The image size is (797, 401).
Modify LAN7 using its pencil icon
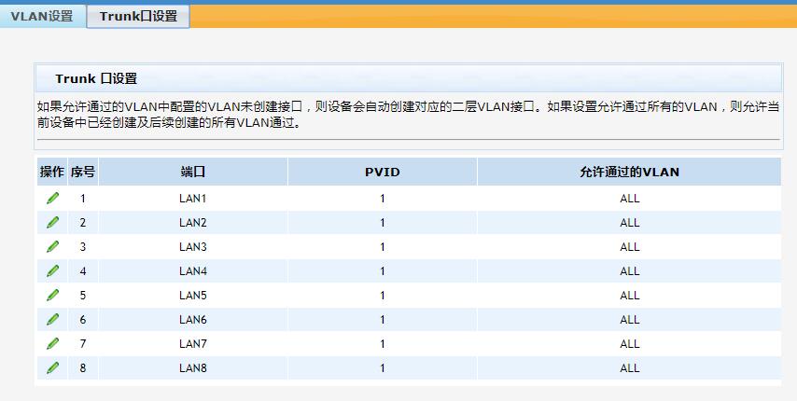click(53, 343)
